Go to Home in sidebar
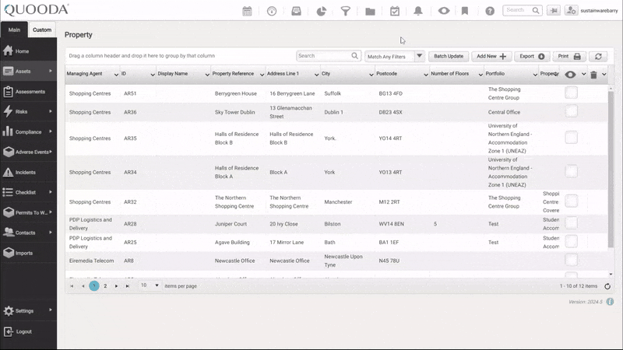This screenshot has width=623, height=350. tap(28, 51)
